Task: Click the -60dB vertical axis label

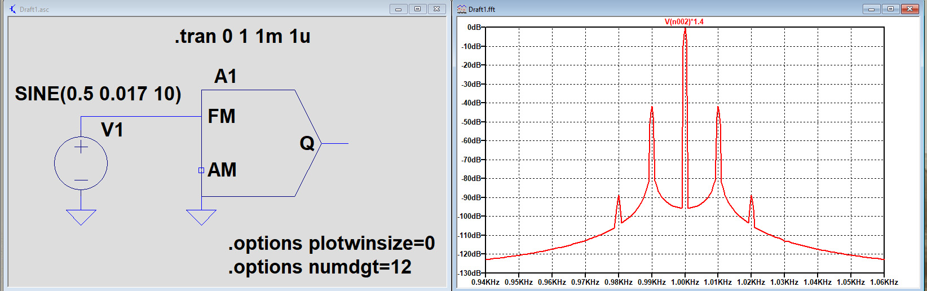Action: tap(473, 140)
